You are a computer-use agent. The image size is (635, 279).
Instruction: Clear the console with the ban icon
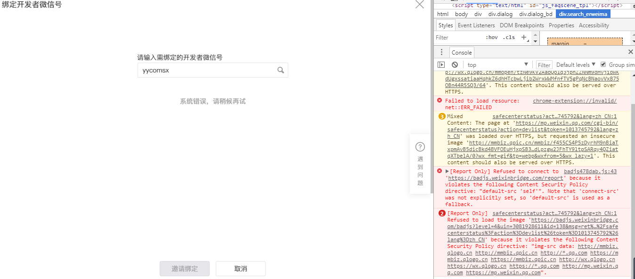coord(455,65)
